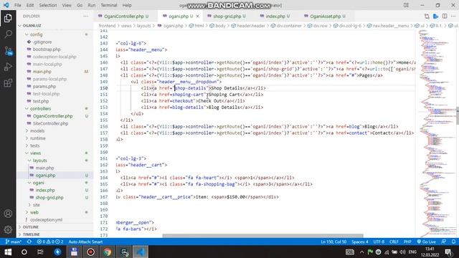
Task: Open the Run and Debug view
Action: coord(8,67)
